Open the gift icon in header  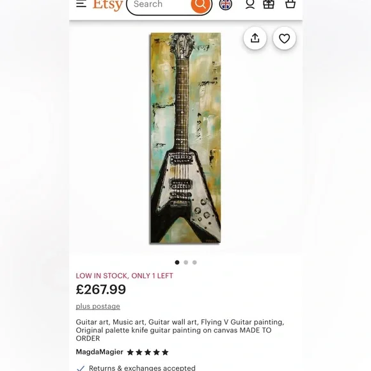(x=269, y=4)
